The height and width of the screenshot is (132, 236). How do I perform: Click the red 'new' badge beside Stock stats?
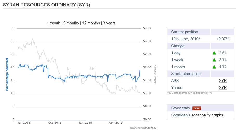point(196,108)
